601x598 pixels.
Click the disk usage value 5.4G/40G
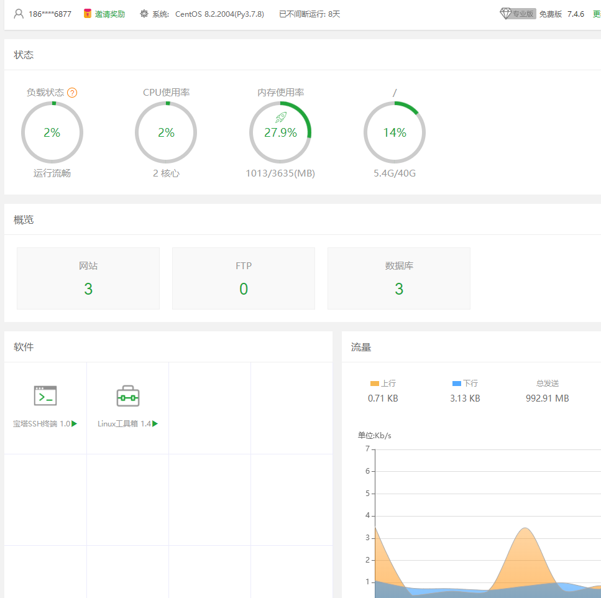coord(395,173)
